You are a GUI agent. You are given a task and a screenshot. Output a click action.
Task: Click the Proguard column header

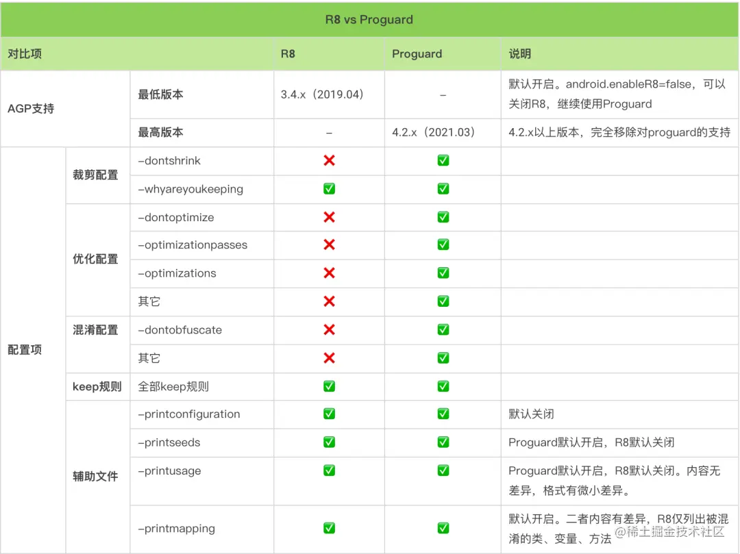417,53
